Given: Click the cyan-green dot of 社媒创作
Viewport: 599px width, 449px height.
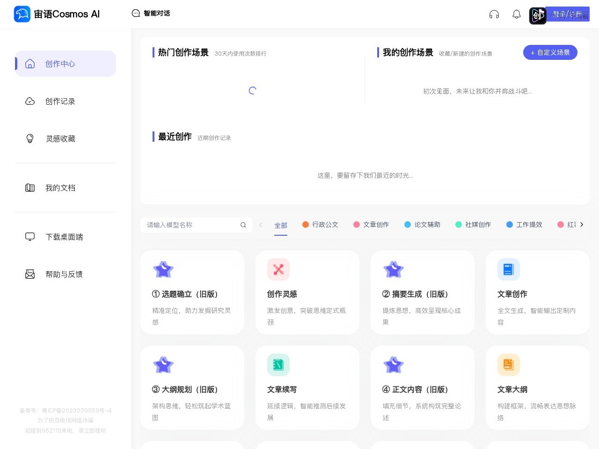Looking at the screenshot, I should coord(459,224).
